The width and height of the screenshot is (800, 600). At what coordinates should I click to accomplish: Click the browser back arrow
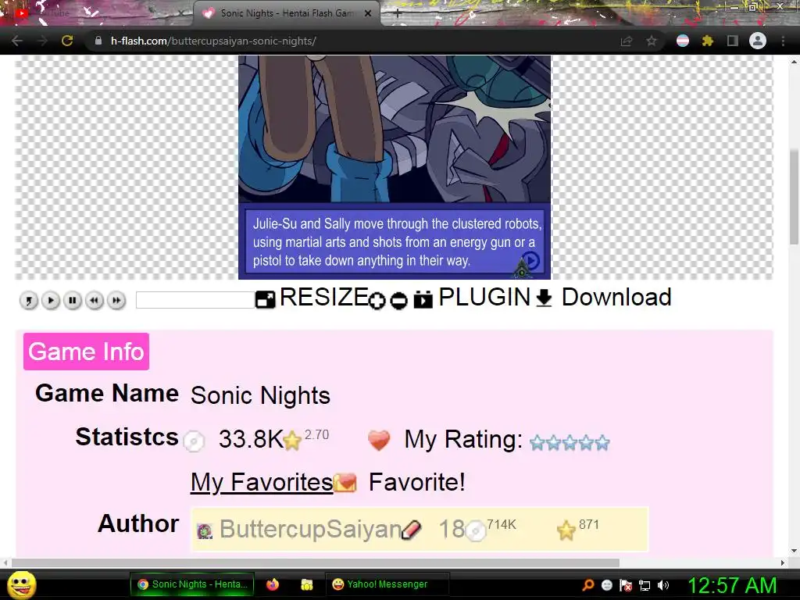(x=17, y=41)
